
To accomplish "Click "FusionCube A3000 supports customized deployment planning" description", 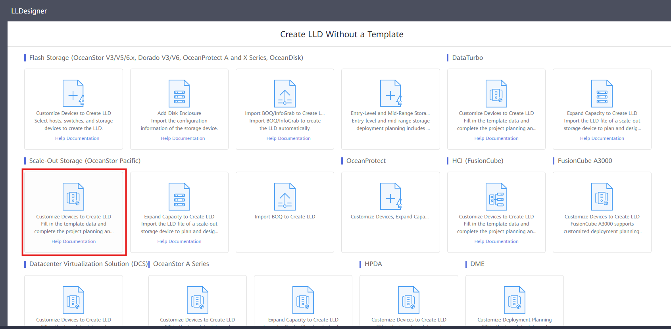I will (602, 228).
